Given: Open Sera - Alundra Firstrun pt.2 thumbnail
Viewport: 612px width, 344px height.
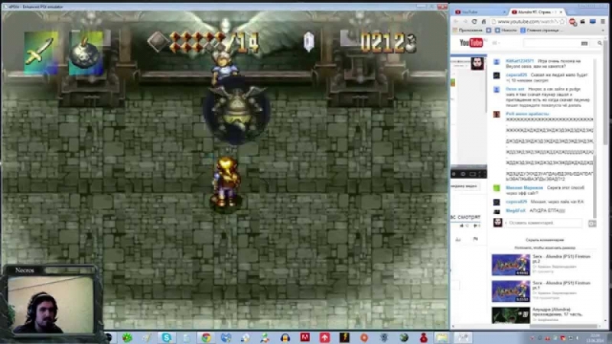Looking at the screenshot, I should click(x=510, y=264).
